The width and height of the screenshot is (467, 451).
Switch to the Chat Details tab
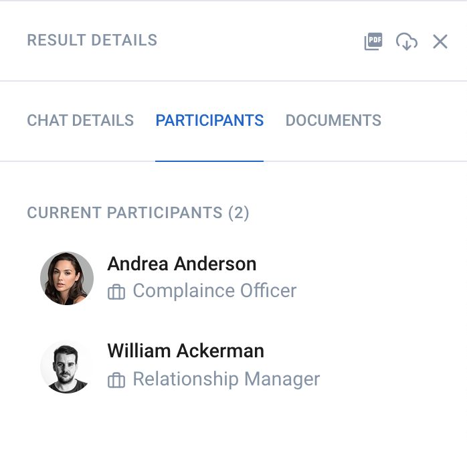pyautogui.click(x=80, y=120)
